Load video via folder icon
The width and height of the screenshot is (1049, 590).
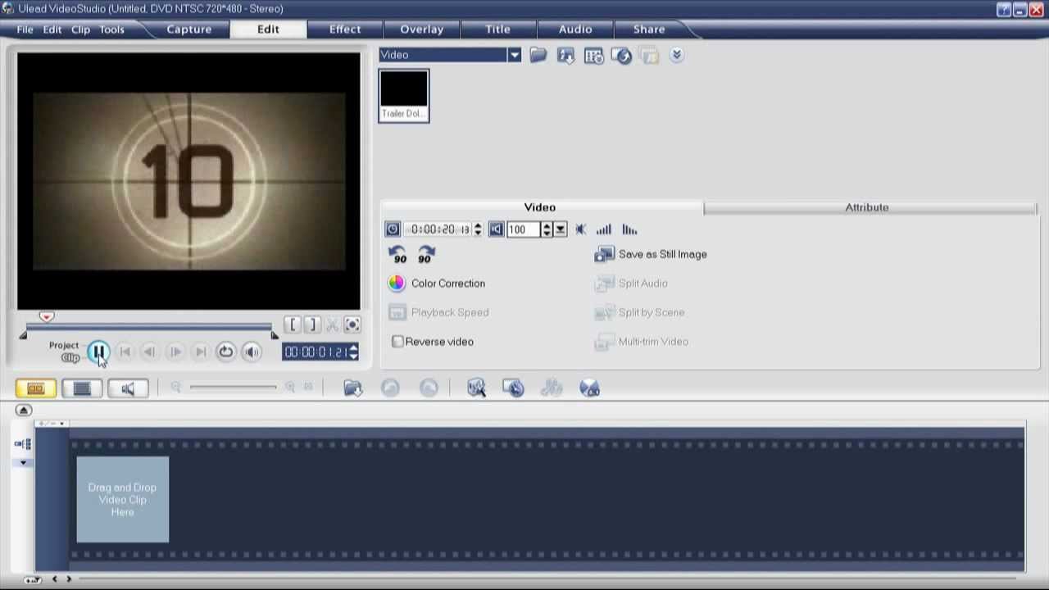538,55
